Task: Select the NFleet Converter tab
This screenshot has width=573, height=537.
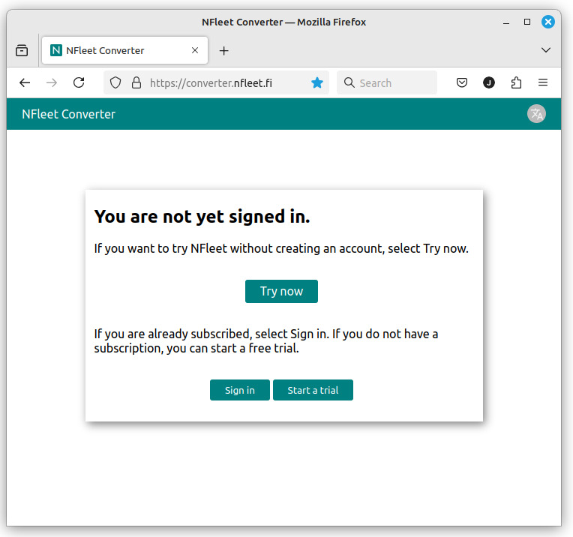Action: [125, 50]
